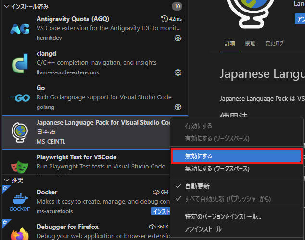Image resolution: width=305 pixels, height=240 pixels.
Task: Click the Rich Go language support description
Action: tap(104, 97)
